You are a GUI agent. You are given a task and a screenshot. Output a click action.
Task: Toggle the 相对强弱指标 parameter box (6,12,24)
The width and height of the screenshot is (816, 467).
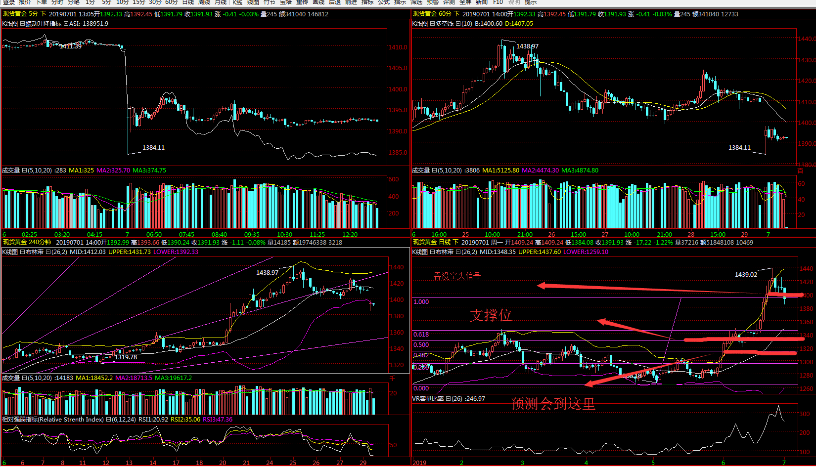108,420
